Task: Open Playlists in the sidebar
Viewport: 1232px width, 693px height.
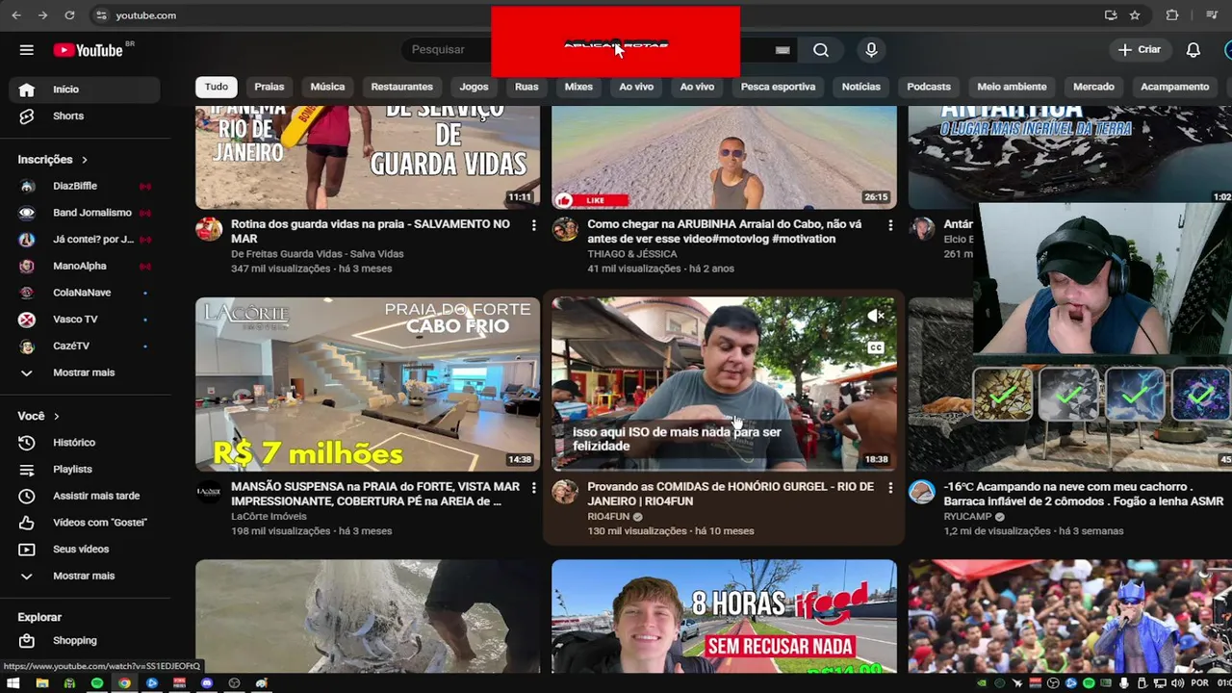Action: [x=85, y=469]
